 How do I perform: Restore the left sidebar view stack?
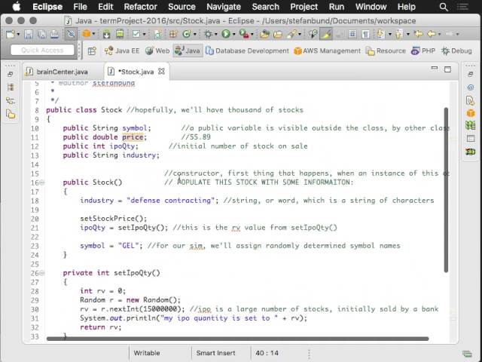[x=10, y=74]
